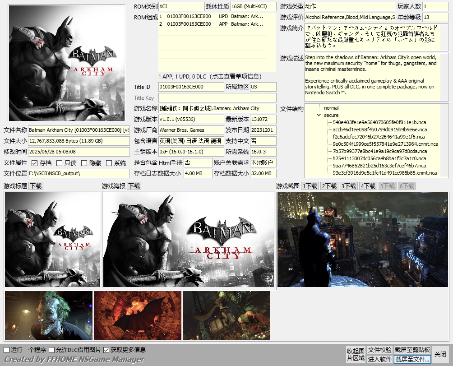Enable 运行一个程序 checkbox
This screenshot has width=453, height=366.
coord(7,350)
